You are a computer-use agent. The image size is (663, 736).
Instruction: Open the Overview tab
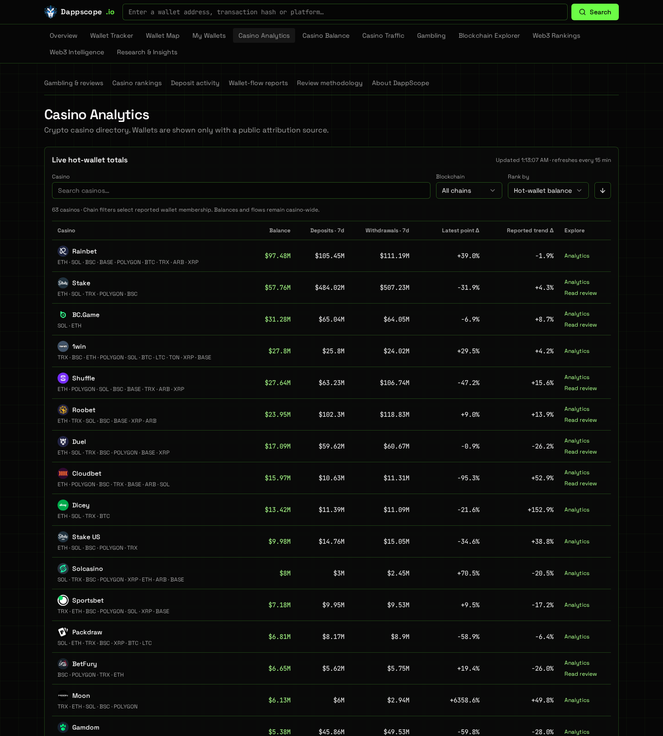64,35
